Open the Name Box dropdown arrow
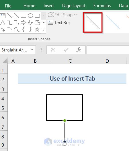The width and height of the screenshot is (129, 151). (x=32, y=50)
